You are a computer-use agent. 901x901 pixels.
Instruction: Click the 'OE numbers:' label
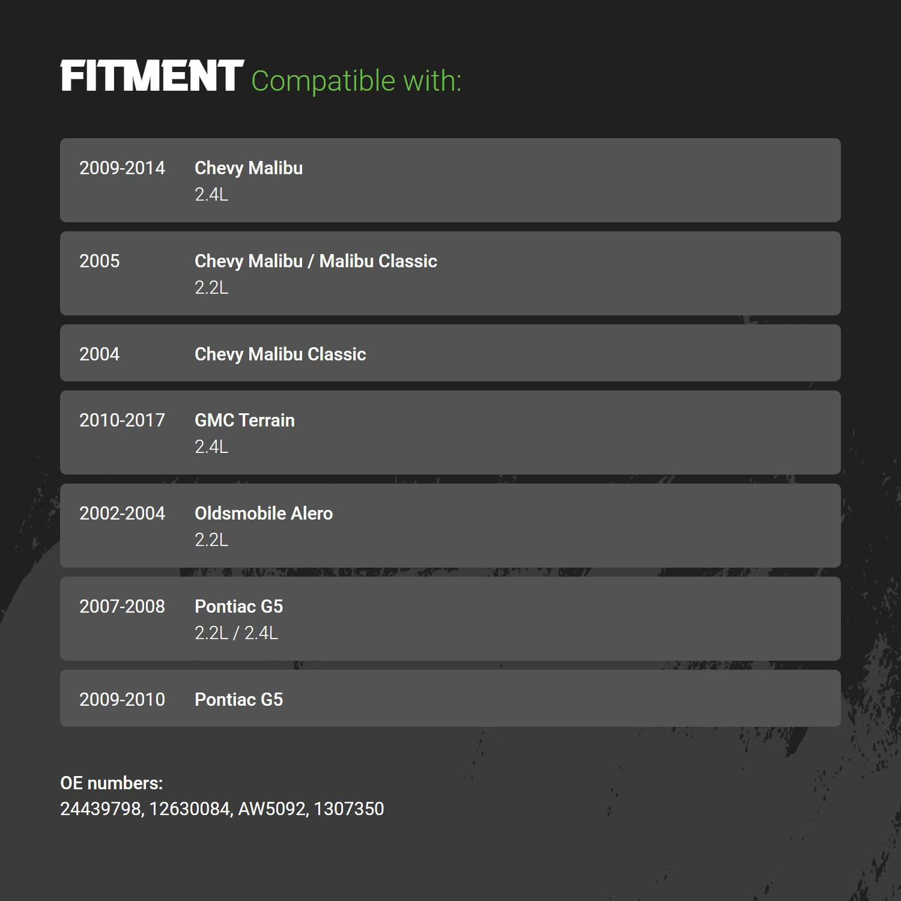112,783
